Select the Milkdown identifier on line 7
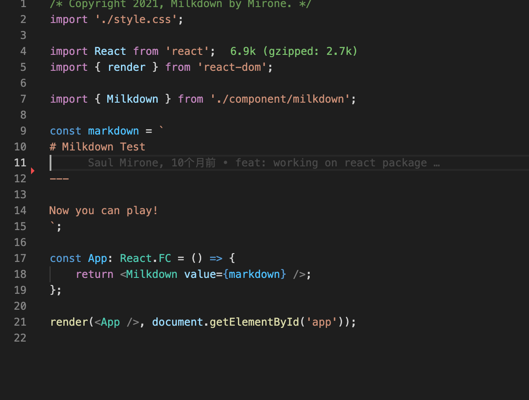The image size is (529, 400). (x=132, y=99)
